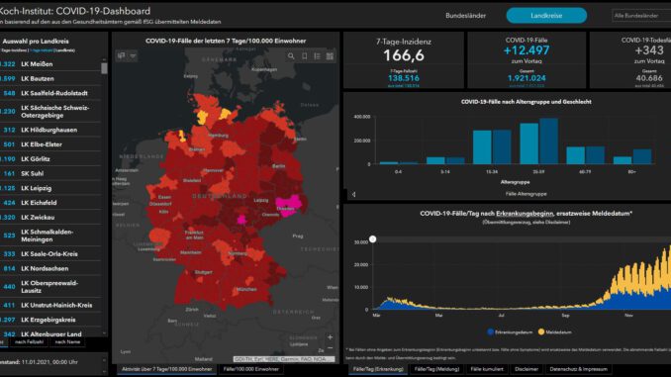This screenshot has width=671, height=377.
Task: Toggle Erkrankungsdatum series in chart legend
Action: (x=510, y=332)
